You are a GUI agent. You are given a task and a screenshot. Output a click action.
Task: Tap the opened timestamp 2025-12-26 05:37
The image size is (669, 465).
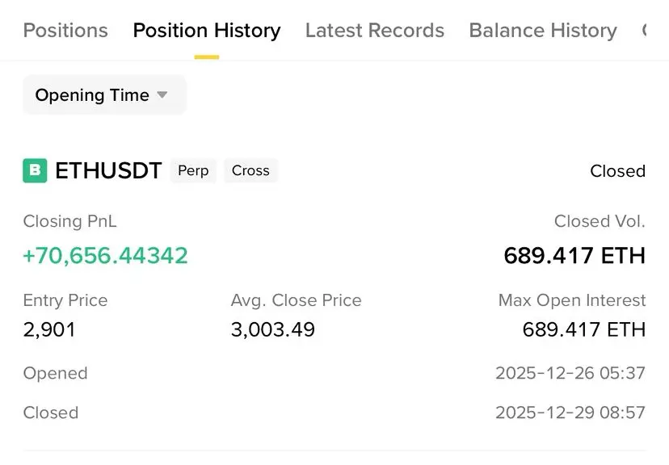(x=570, y=374)
